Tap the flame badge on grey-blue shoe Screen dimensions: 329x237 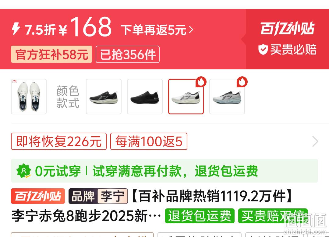[x=242, y=82]
